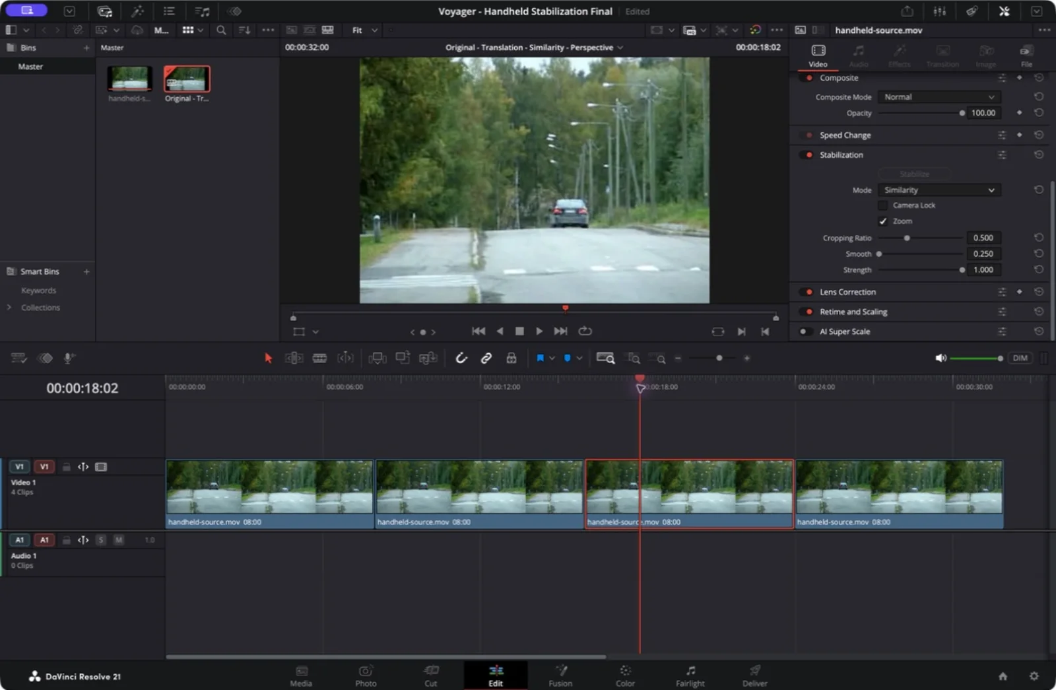The image size is (1056, 690).
Task: Reset the Cropping Ratio value
Action: (1039, 238)
